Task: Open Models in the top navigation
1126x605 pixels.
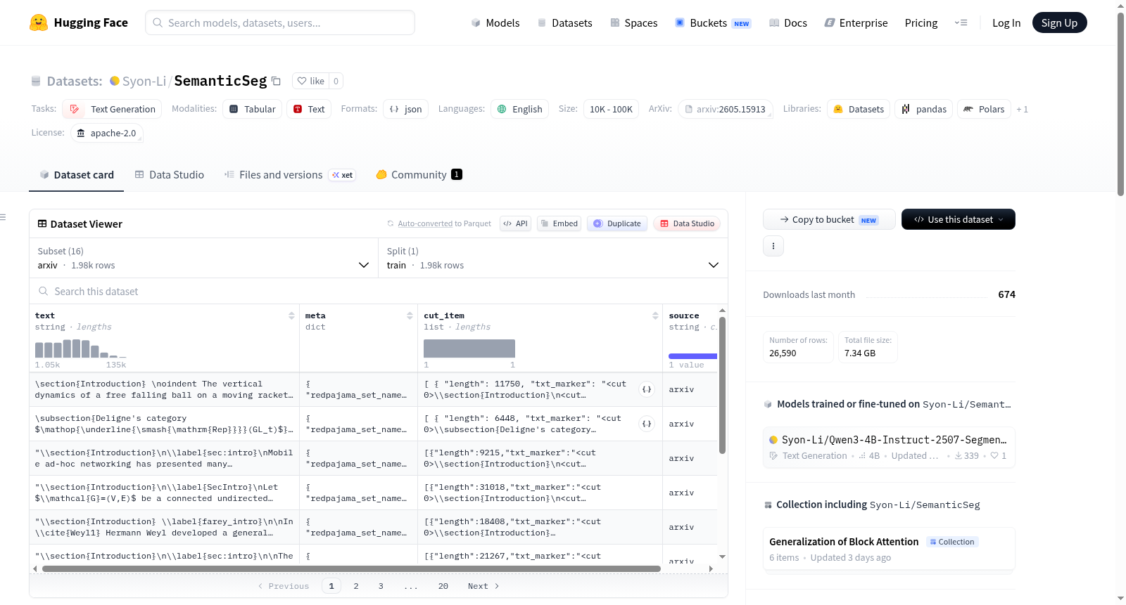Action: pos(495,23)
